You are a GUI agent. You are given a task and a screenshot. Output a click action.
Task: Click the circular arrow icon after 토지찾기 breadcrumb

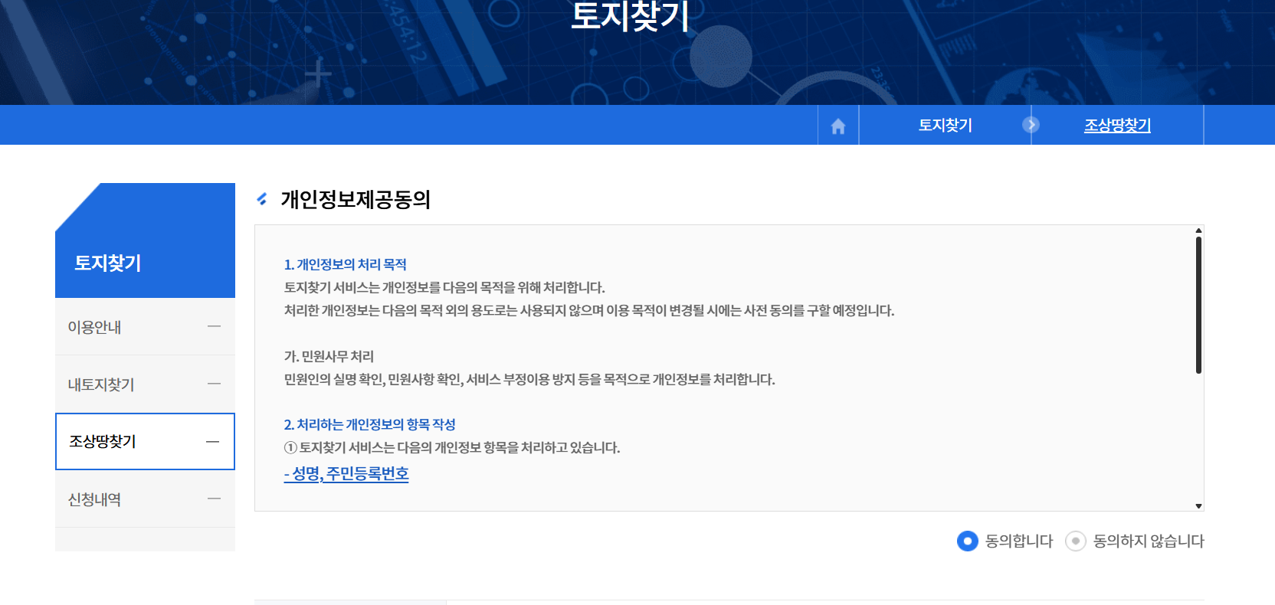(x=1031, y=125)
